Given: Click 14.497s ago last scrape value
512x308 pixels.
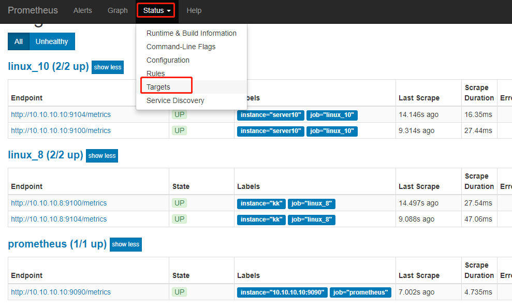Looking at the screenshot, I should 418,203.
